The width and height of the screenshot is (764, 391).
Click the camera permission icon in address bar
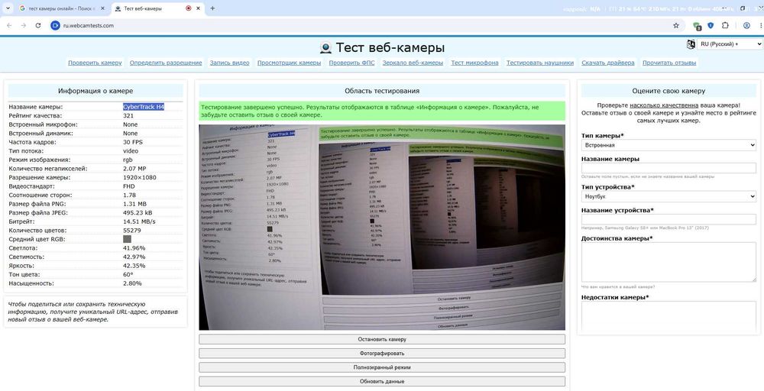55,25
